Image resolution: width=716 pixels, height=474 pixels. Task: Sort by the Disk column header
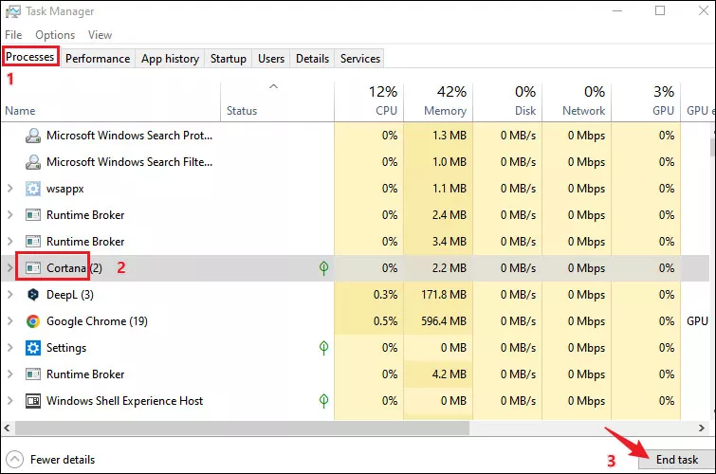click(507, 102)
